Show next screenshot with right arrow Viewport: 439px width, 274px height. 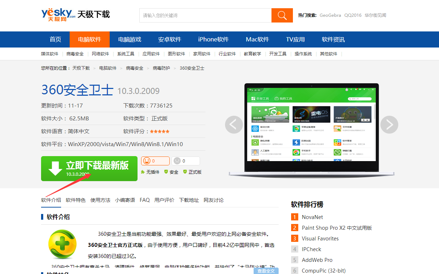pos(389,125)
